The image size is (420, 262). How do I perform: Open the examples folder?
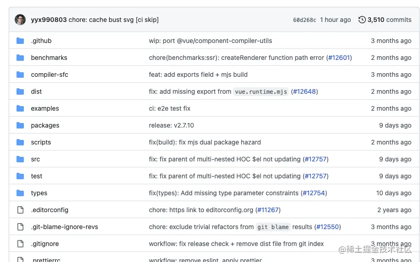(45, 108)
